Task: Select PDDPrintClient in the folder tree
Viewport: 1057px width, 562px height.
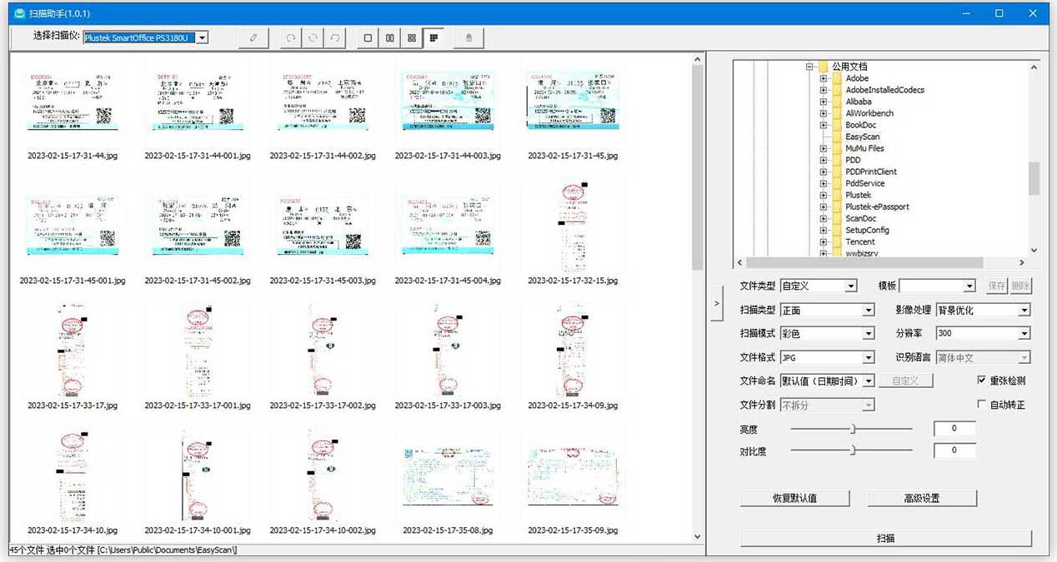Action: [871, 172]
